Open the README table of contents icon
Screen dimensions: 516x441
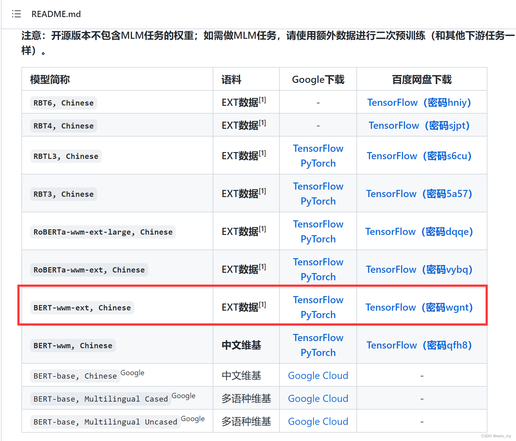click(x=16, y=14)
